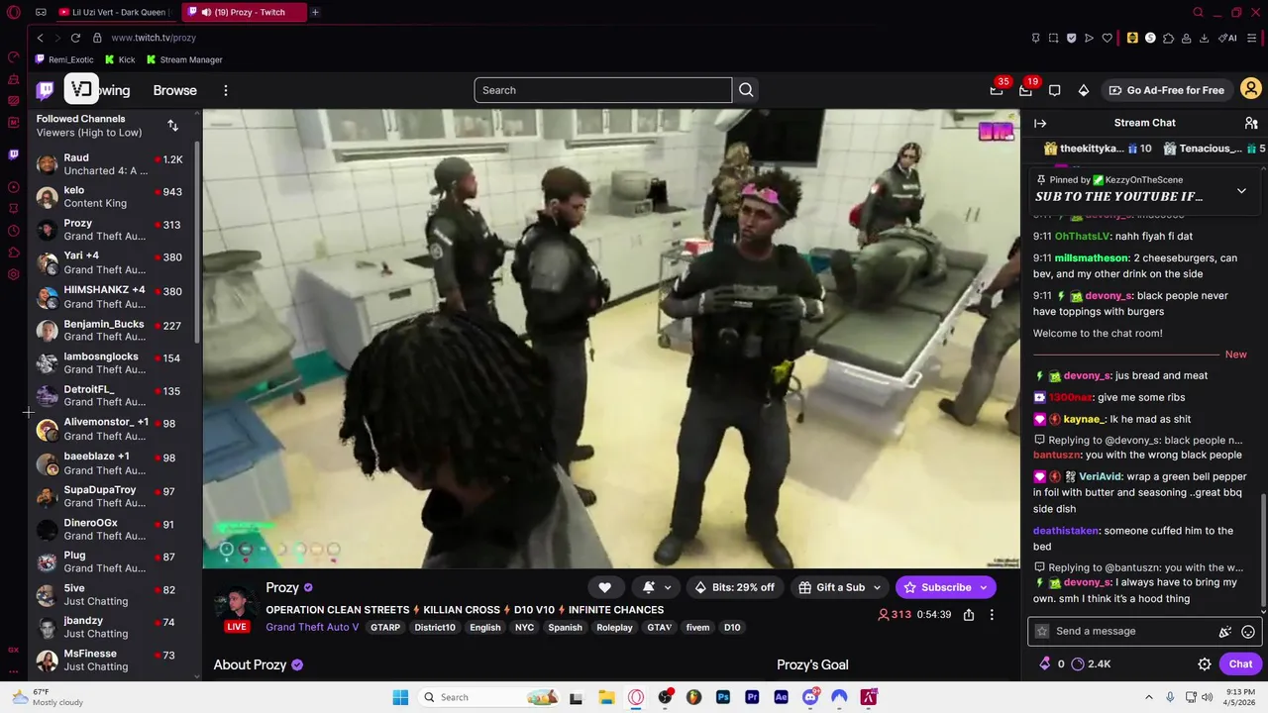Image resolution: width=1268 pixels, height=713 pixels.
Task: Open the Get Bits diamond icon
Action: [x=1084, y=90]
